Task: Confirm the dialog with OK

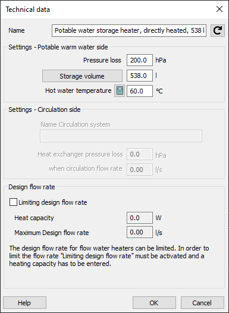Action: (154, 303)
